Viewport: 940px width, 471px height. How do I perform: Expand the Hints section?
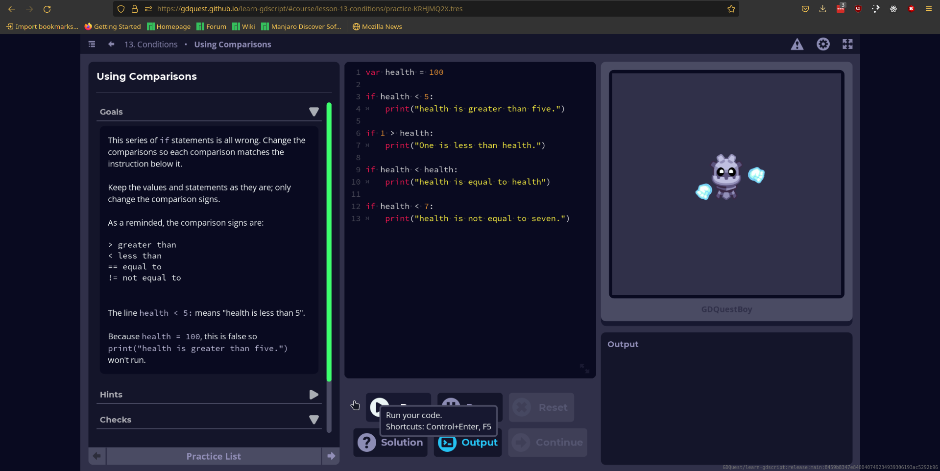pos(314,394)
